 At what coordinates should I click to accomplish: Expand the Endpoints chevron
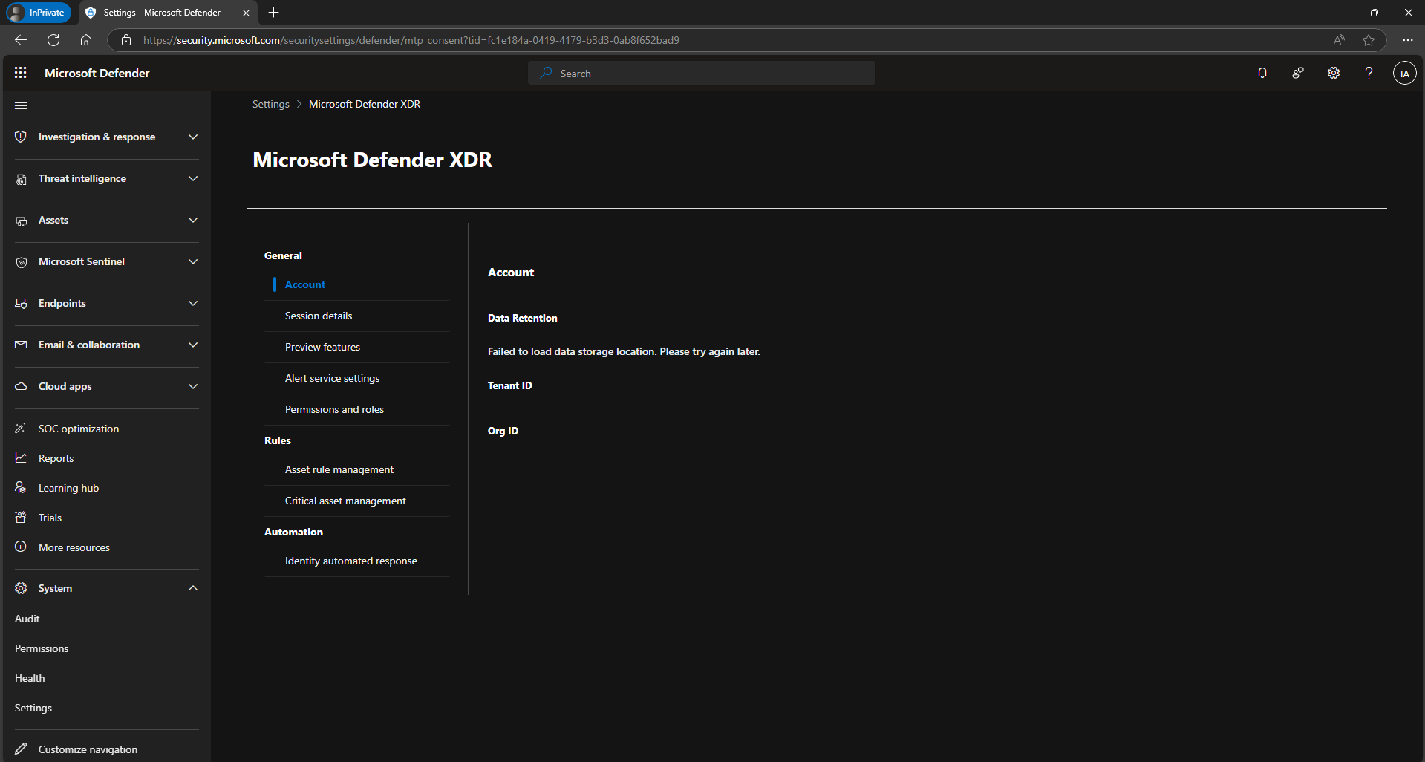193,303
